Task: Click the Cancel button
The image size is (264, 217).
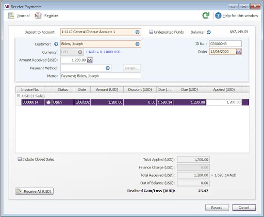Action: 244,208
